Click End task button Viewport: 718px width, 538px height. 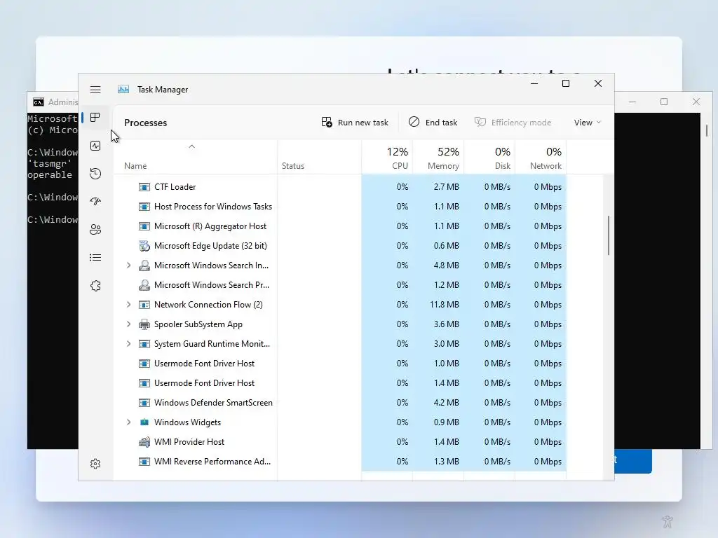click(x=433, y=123)
